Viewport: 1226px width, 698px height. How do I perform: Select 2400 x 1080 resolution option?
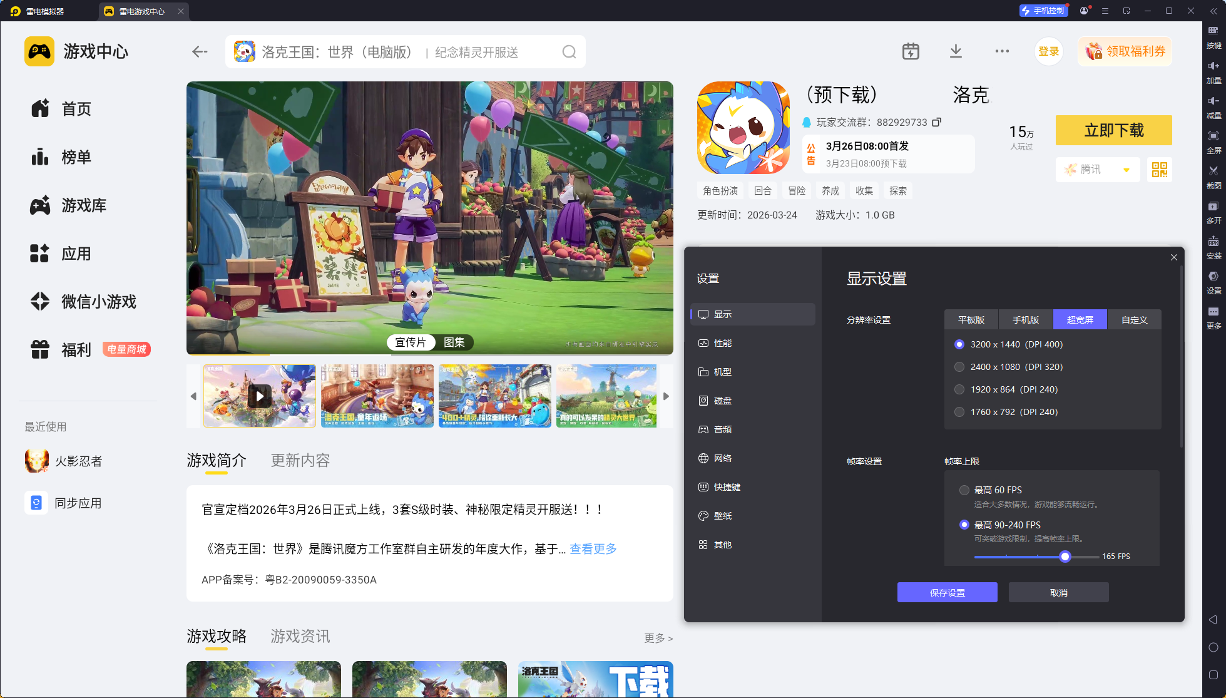click(x=959, y=367)
